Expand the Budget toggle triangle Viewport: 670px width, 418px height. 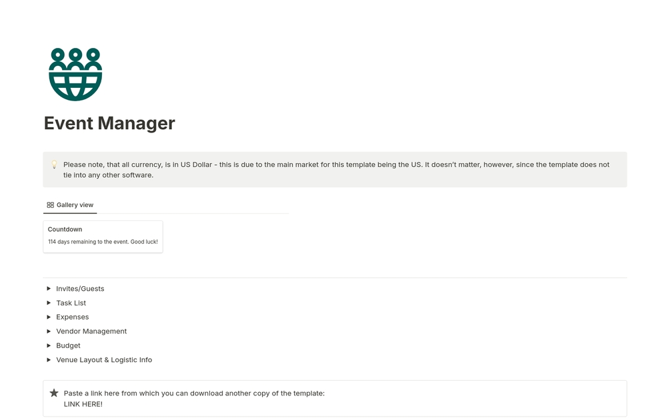(x=49, y=346)
